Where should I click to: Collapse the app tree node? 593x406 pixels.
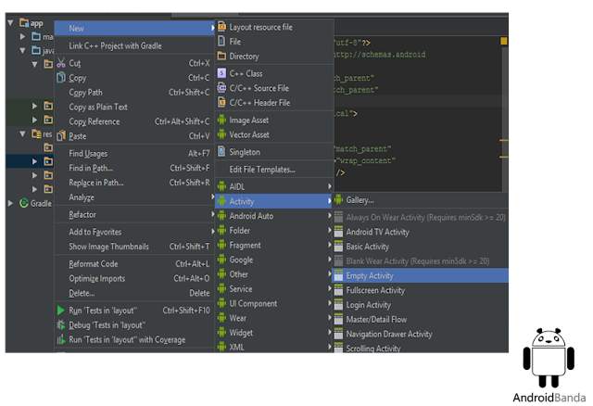tap(10, 22)
